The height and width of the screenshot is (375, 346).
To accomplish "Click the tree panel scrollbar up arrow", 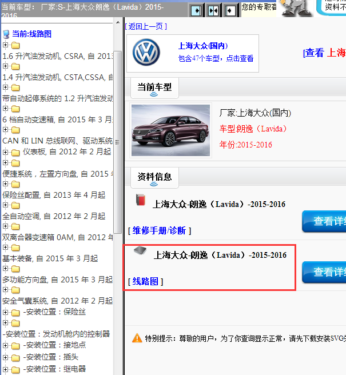I will [118, 22].
